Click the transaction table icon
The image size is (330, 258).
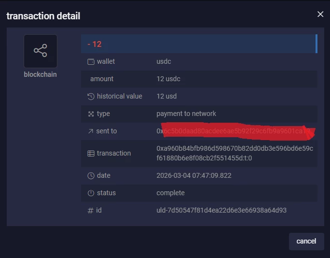click(91, 154)
